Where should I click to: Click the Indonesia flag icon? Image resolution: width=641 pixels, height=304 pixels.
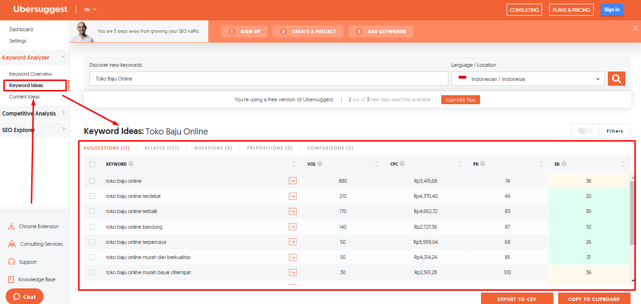click(463, 78)
